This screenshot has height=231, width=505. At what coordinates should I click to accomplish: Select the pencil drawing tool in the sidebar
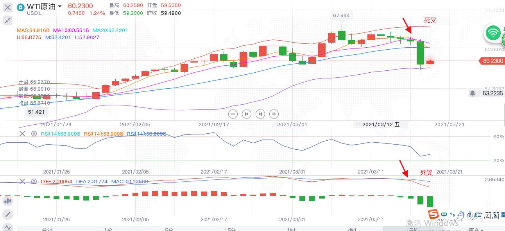[x=7, y=214]
